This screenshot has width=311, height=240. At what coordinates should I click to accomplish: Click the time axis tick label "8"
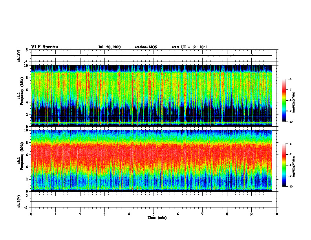coord(227,214)
